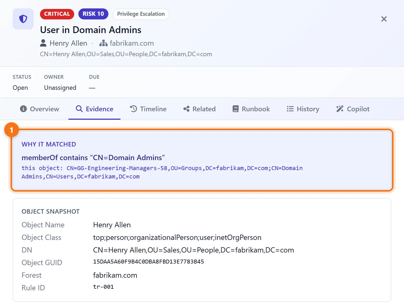Click the user silhouette icon beside Henry Allen
The height and width of the screenshot is (305, 404).
pos(43,43)
